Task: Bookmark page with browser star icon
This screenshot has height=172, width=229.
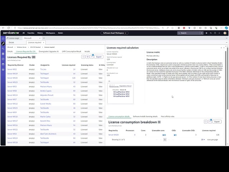Action: [x=172, y=28]
